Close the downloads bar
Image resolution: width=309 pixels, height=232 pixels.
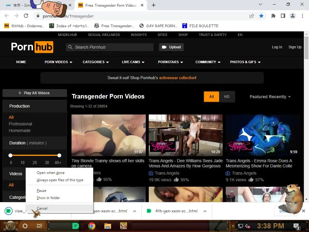(x=304, y=211)
